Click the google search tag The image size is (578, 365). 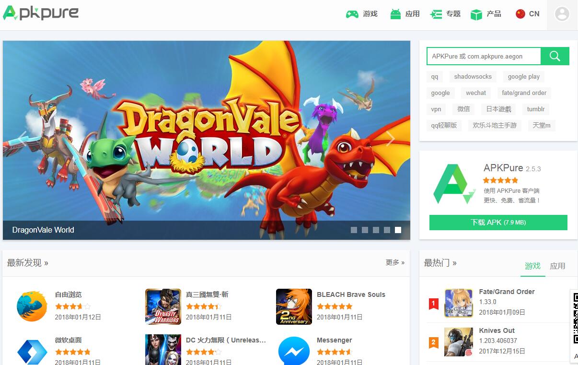(x=440, y=93)
